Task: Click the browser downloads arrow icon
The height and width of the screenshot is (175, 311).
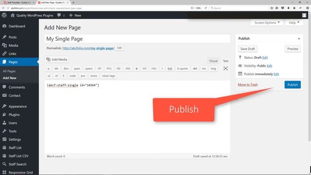Action: tap(288, 8)
